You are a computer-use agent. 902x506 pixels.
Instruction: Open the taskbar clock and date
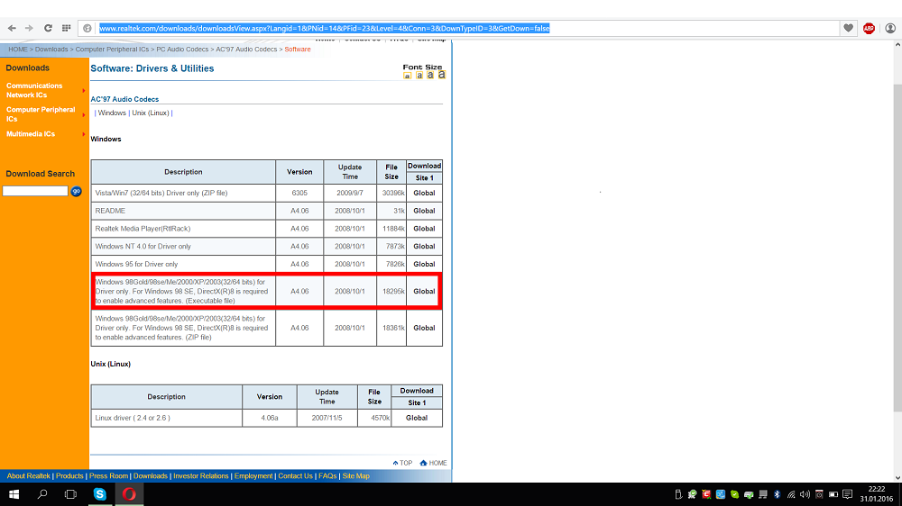tap(876, 494)
